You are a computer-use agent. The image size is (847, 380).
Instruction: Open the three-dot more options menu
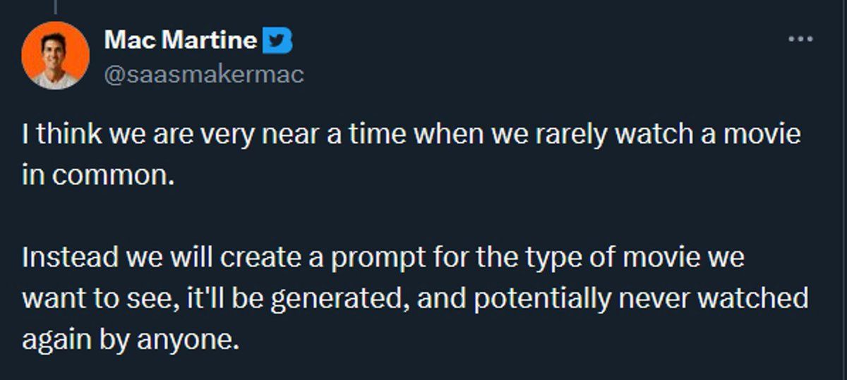(x=800, y=39)
